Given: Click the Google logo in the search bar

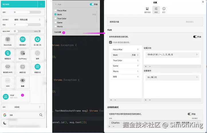Looking at the screenshot, I should pos(5,115).
